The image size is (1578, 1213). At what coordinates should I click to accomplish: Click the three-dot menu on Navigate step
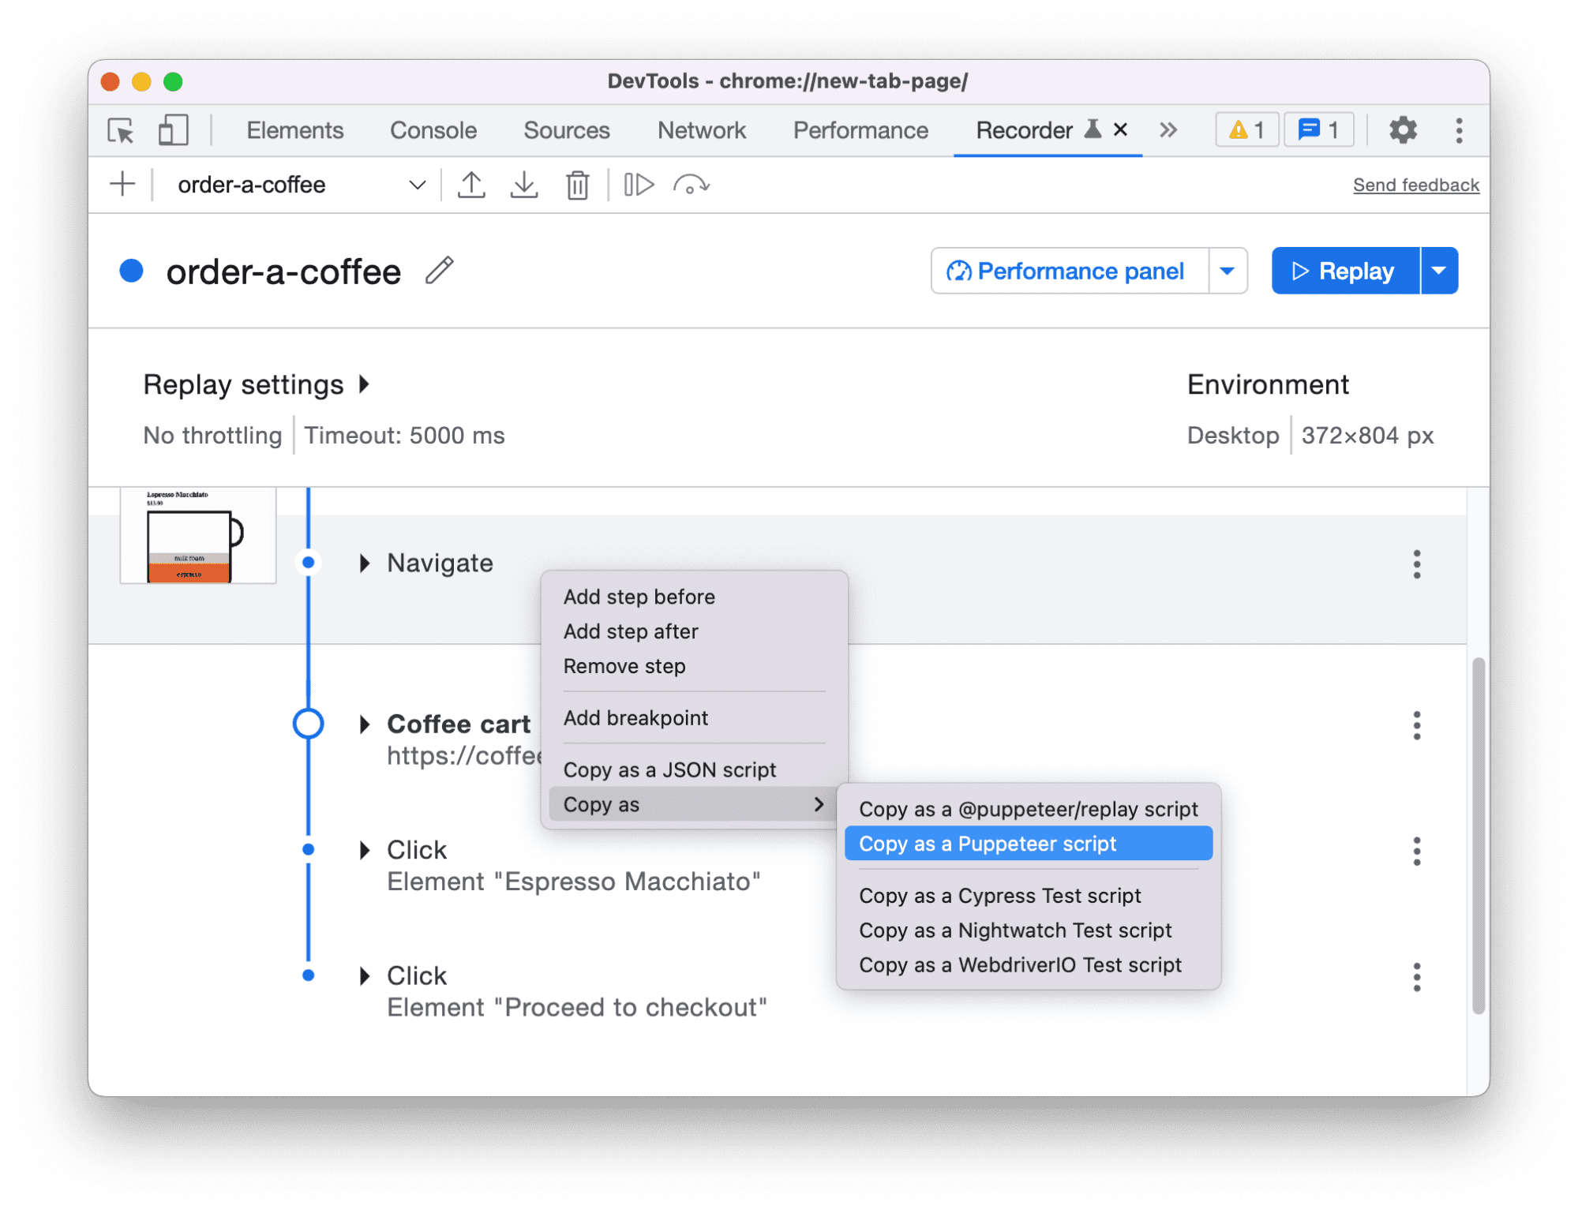pos(1418,562)
